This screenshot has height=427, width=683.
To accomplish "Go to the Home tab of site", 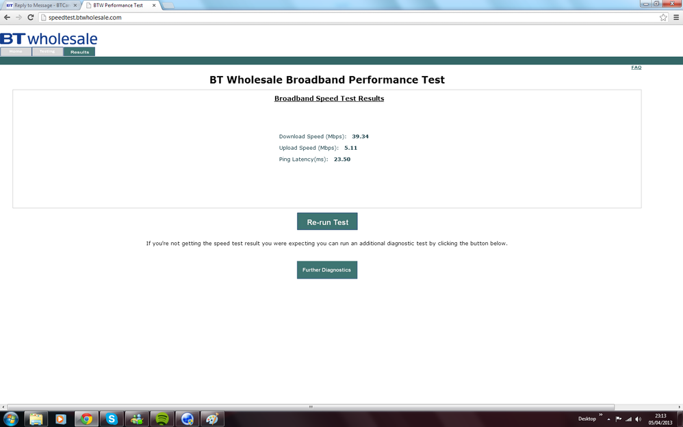I will coord(16,51).
